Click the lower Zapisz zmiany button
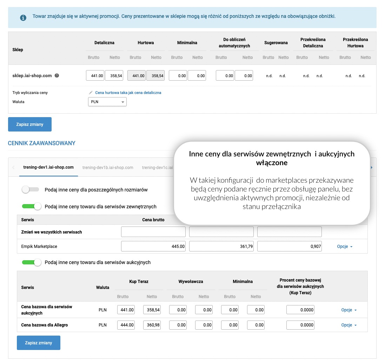 pos(39,343)
